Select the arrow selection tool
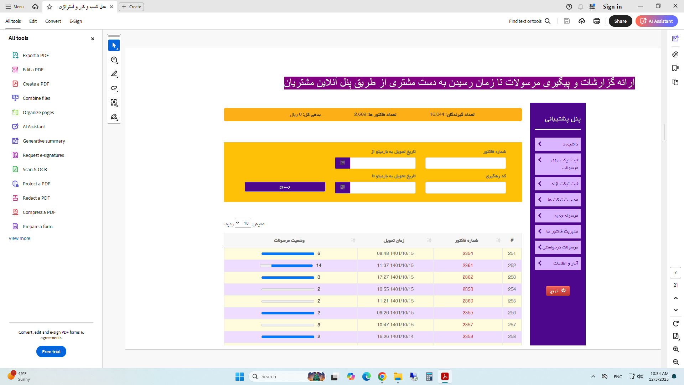This screenshot has width=684, height=385. point(114,46)
